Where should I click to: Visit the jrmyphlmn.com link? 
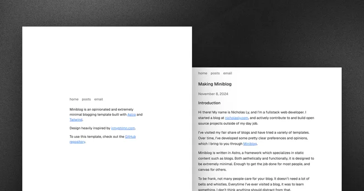[123, 128]
